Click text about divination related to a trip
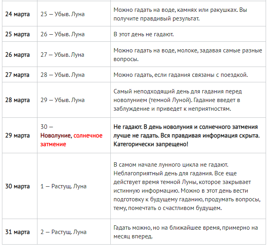Viewport: 268px width, 247px height. click(x=186, y=75)
